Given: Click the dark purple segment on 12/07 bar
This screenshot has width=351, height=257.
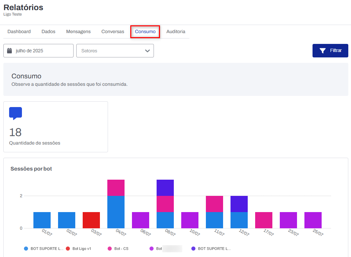Looking at the screenshot, I should pyautogui.click(x=239, y=204).
